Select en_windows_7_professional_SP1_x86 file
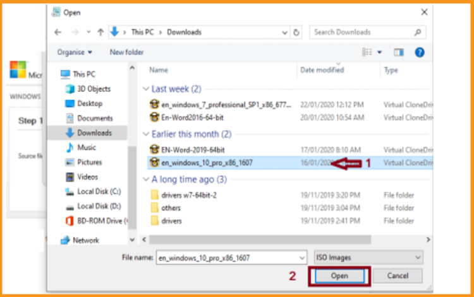This screenshot has width=474, height=297. click(226, 105)
